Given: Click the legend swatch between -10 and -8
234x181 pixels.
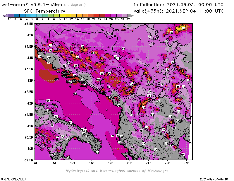Looking at the screenshot, I should coord(11,16).
